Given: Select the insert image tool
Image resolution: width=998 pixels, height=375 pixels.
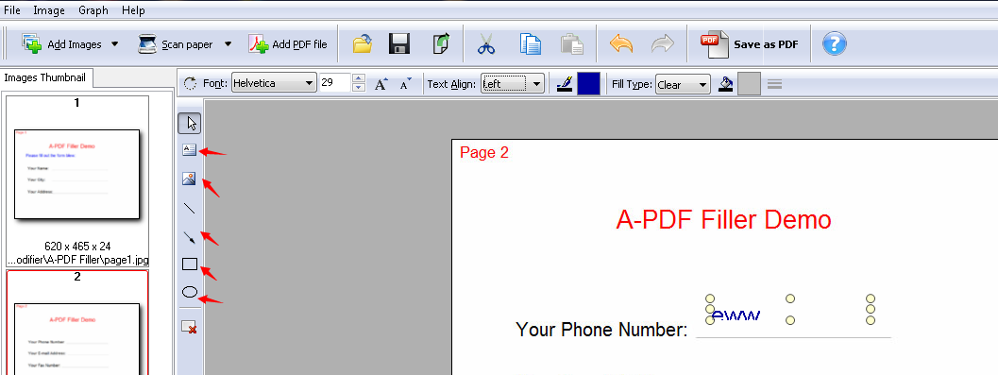Looking at the screenshot, I should (x=189, y=179).
